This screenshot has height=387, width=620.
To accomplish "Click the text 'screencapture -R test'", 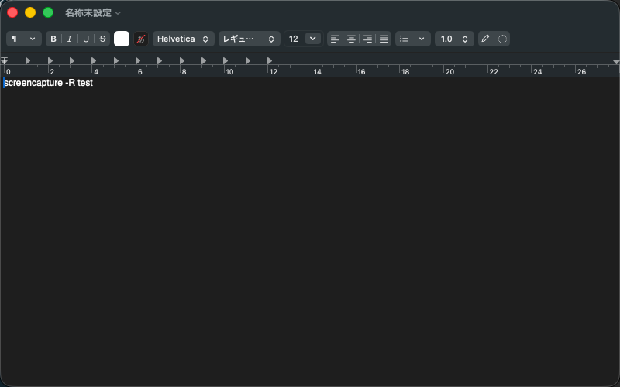I will pos(48,83).
